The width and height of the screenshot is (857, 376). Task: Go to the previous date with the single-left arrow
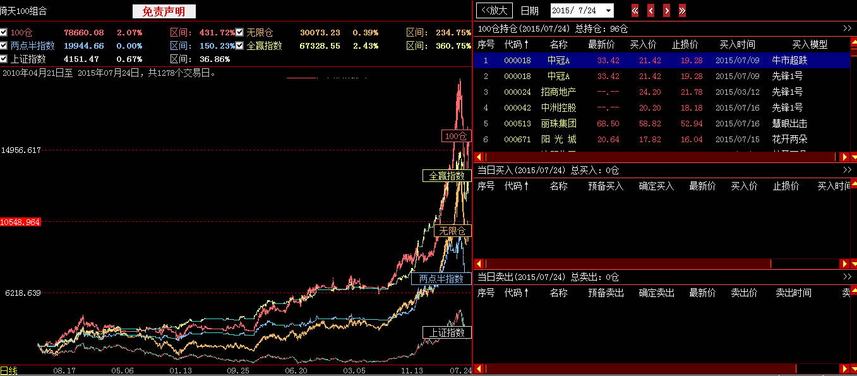pyautogui.click(x=650, y=11)
